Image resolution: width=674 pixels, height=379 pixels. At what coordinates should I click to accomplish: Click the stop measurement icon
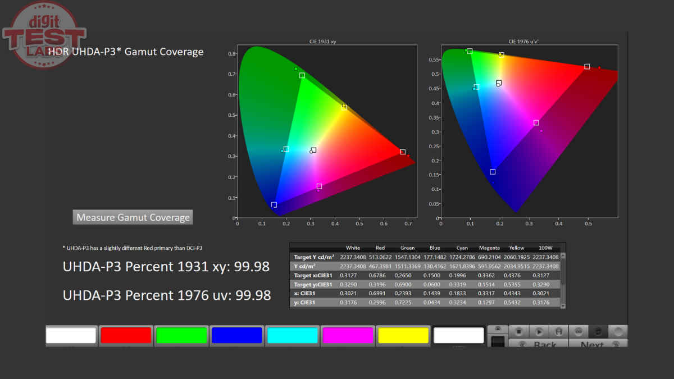pos(519,331)
